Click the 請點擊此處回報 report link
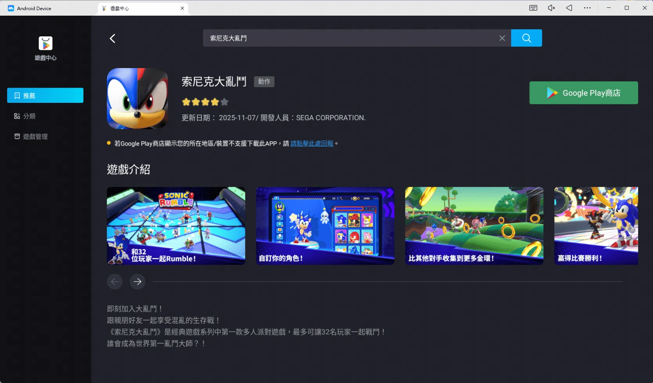This screenshot has width=653, height=383. pyautogui.click(x=312, y=143)
